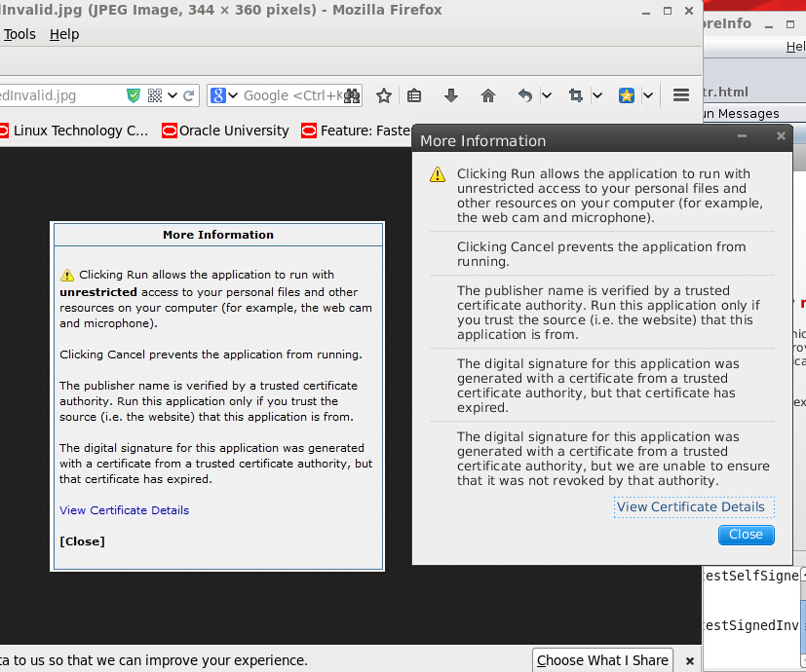Click Choose What I Share button

(602, 659)
